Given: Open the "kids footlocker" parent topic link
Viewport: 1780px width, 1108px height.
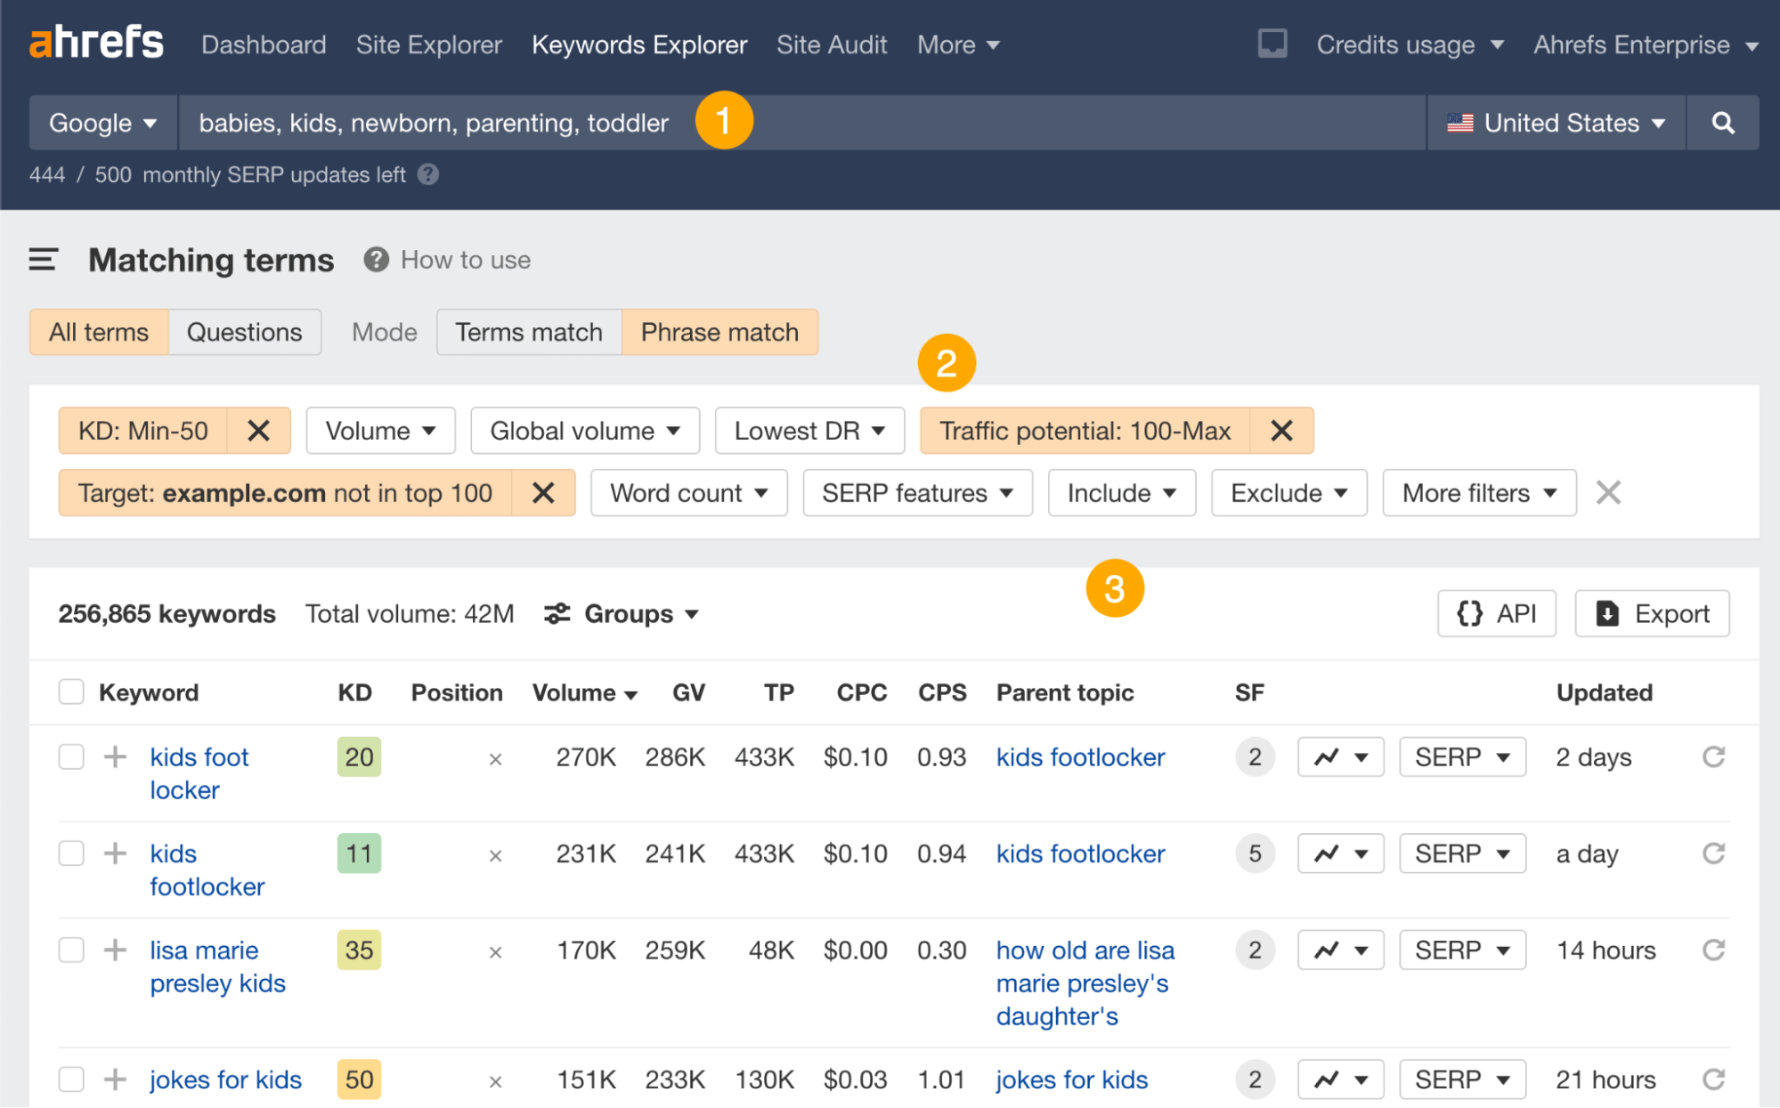Looking at the screenshot, I should pyautogui.click(x=1079, y=853).
